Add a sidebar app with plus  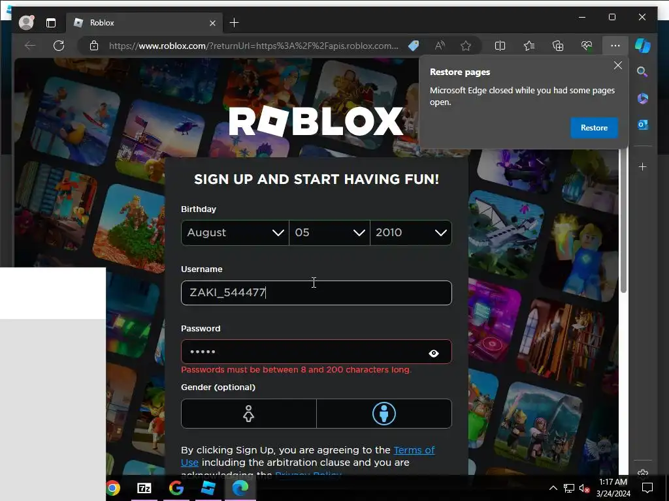643,167
